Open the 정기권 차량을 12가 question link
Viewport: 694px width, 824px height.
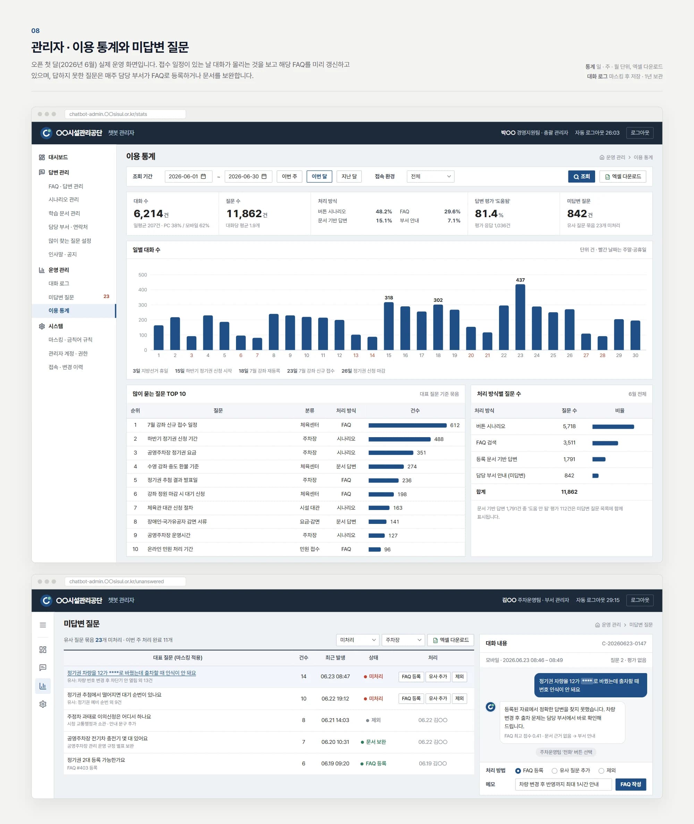(132, 673)
